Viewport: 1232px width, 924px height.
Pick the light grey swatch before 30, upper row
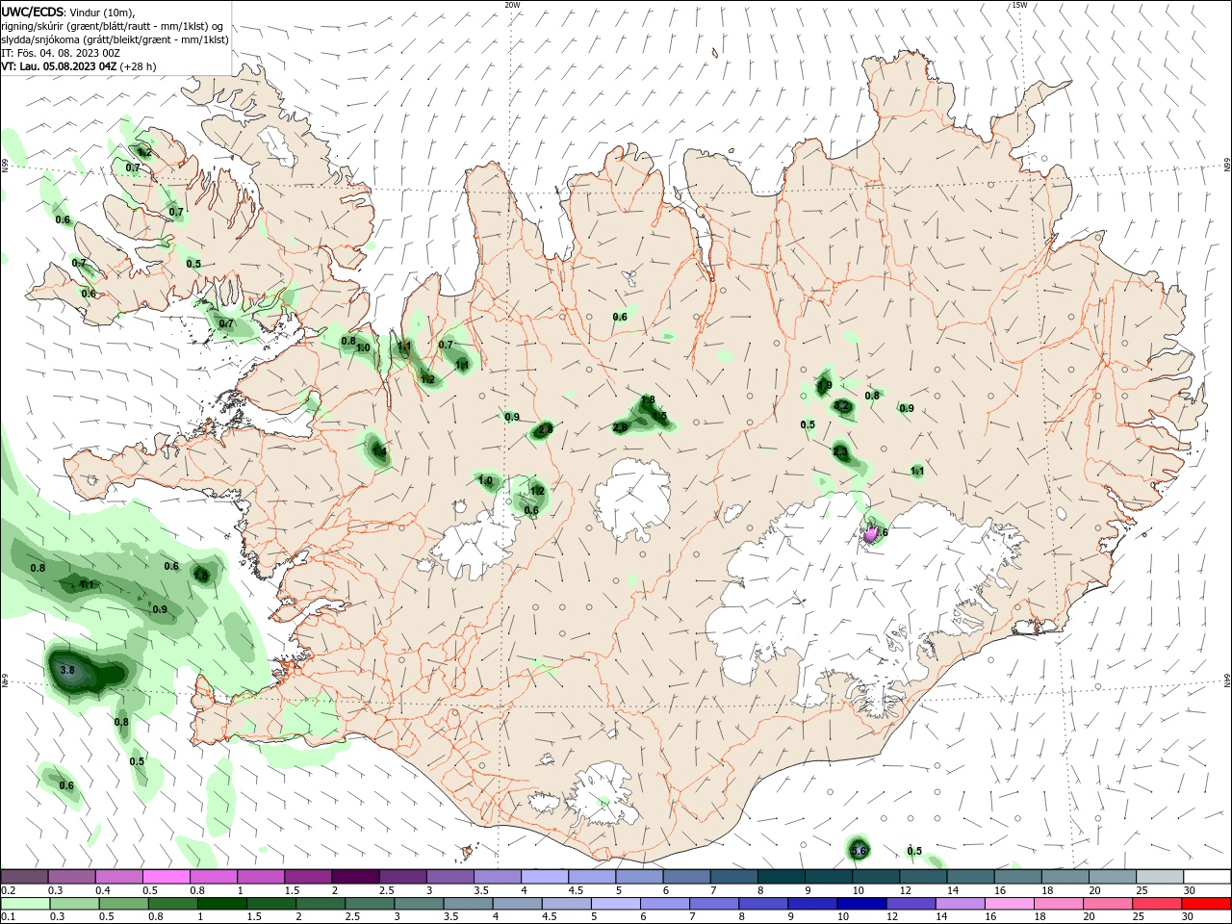1160,877
